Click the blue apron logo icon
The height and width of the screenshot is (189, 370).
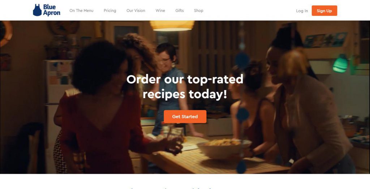click(x=37, y=10)
